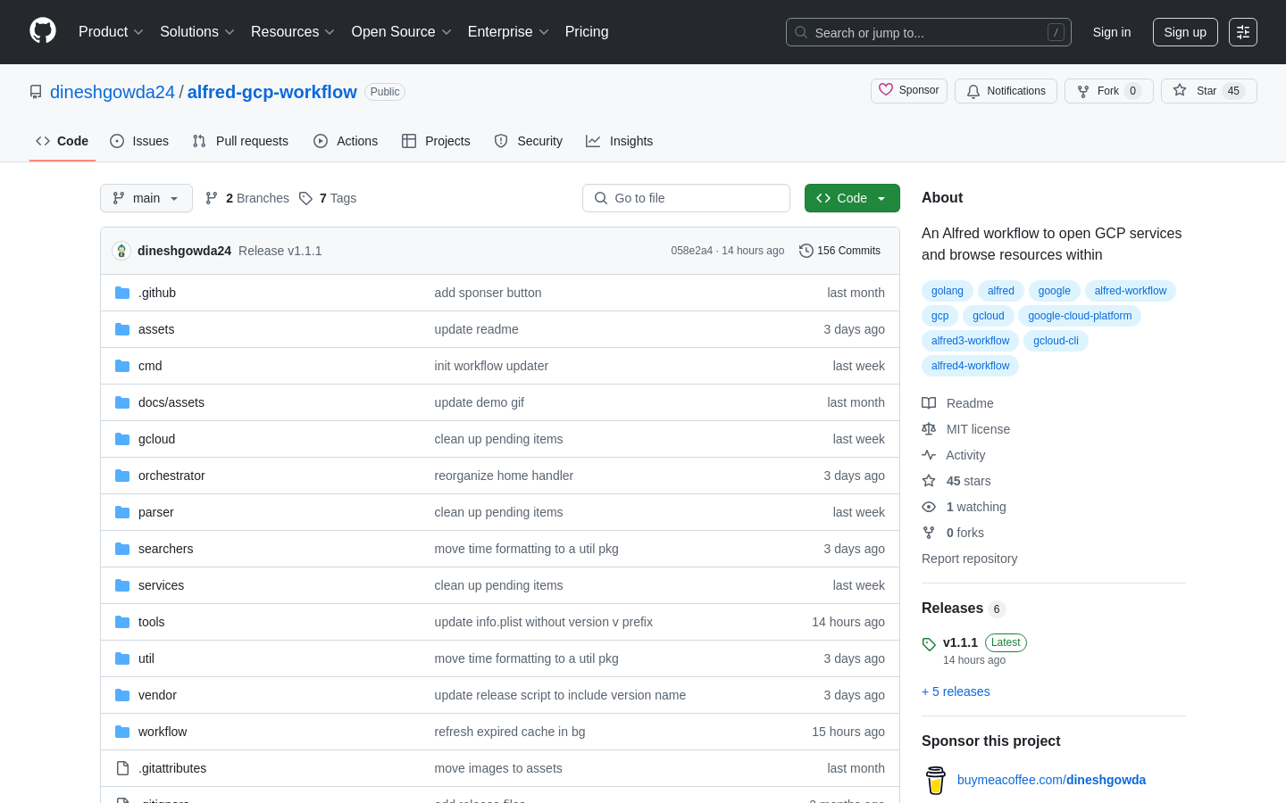The height and width of the screenshot is (803, 1286).
Task: Click the MIT license scale icon
Action: click(x=929, y=429)
